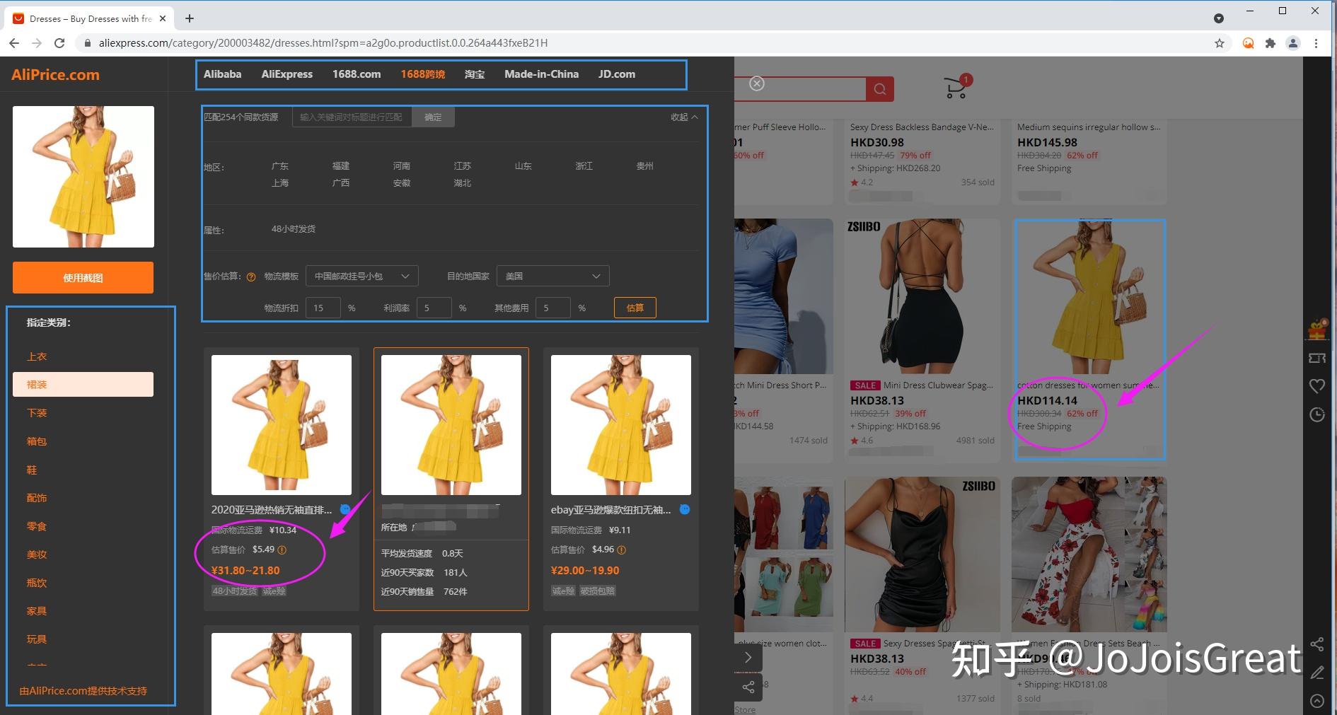This screenshot has width=1337, height=715.
Task: Select the 下装 category
Action: pyautogui.click(x=37, y=413)
